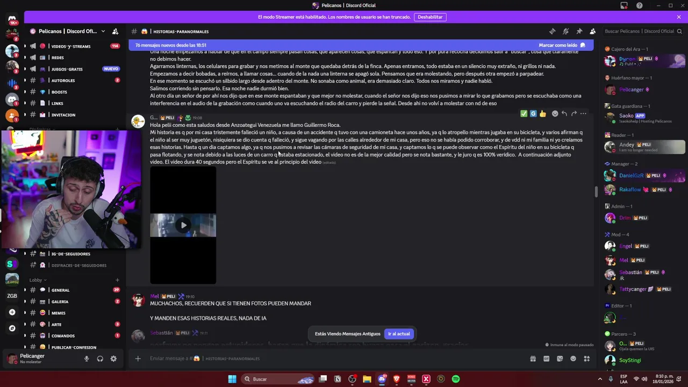Open the apps launcher in message bar
This screenshot has width=688, height=387.
pos(587,359)
